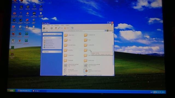The image size is (175, 98).
Task: Select the WorldCaches folder
Action: pos(89,60)
